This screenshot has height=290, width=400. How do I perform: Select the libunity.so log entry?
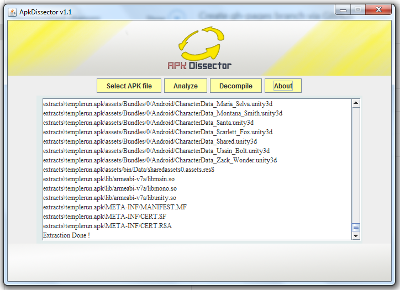(109, 198)
